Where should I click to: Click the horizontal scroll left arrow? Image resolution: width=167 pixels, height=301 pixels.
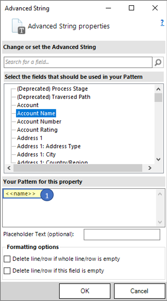coord(9,168)
